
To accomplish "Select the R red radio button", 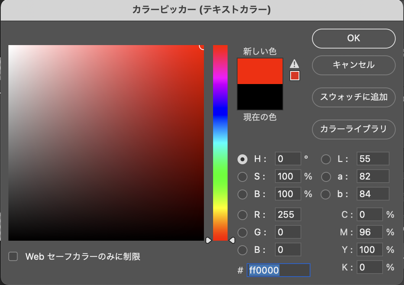I will pos(242,215).
